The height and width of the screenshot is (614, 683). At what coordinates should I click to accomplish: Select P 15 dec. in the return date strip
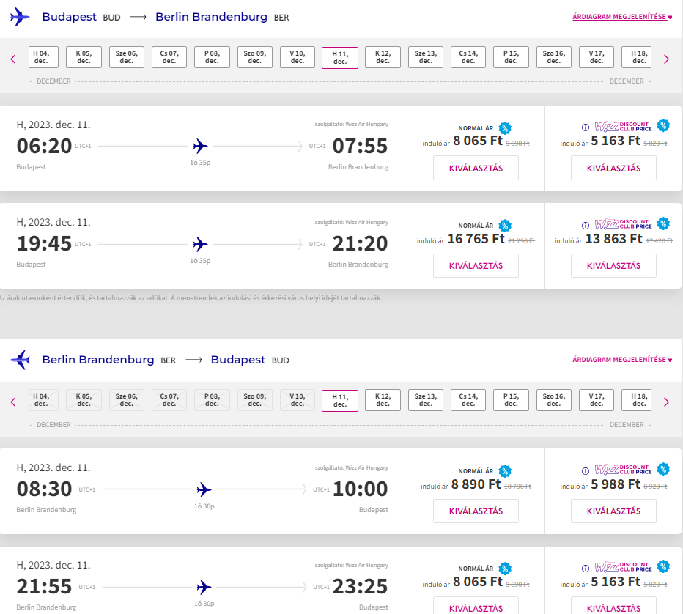click(x=511, y=400)
